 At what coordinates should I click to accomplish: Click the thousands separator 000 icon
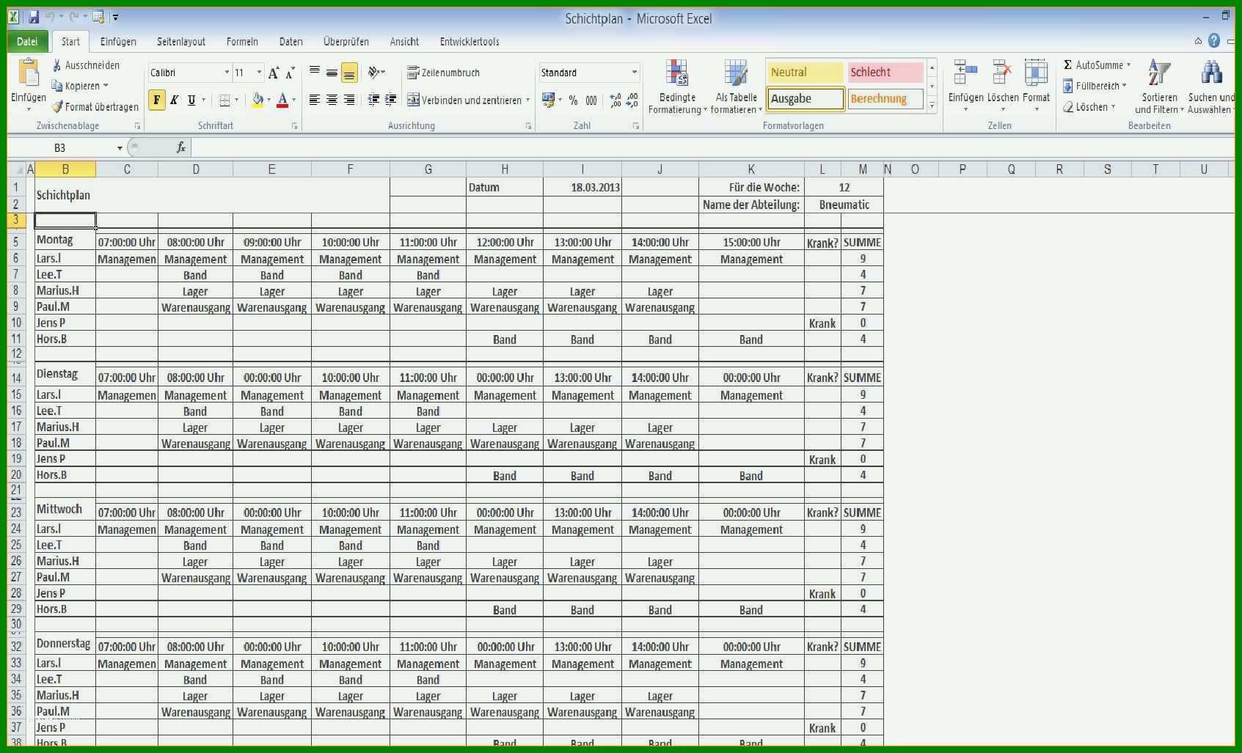point(591,100)
